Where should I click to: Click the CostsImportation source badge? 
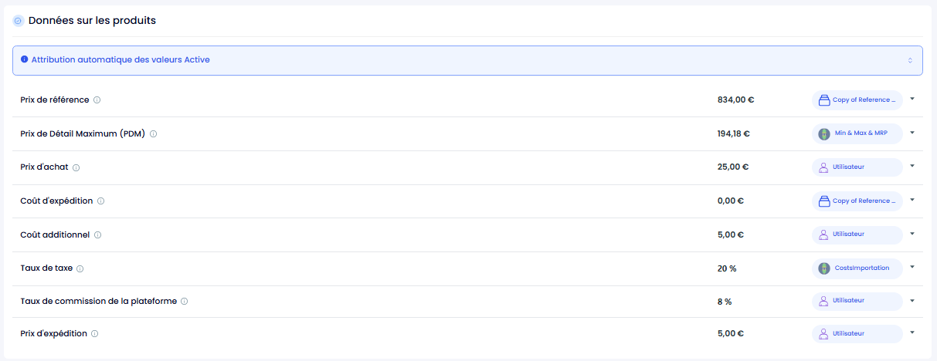pyautogui.click(x=857, y=268)
